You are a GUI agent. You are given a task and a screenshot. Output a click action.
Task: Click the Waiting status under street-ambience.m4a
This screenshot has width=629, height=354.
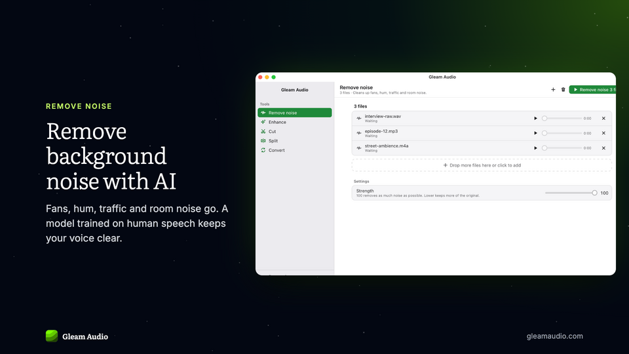pyautogui.click(x=371, y=151)
